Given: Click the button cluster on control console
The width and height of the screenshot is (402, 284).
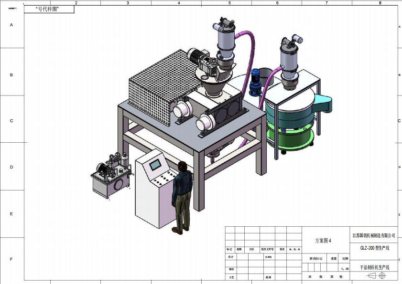Looking at the screenshot, I should (x=162, y=180).
